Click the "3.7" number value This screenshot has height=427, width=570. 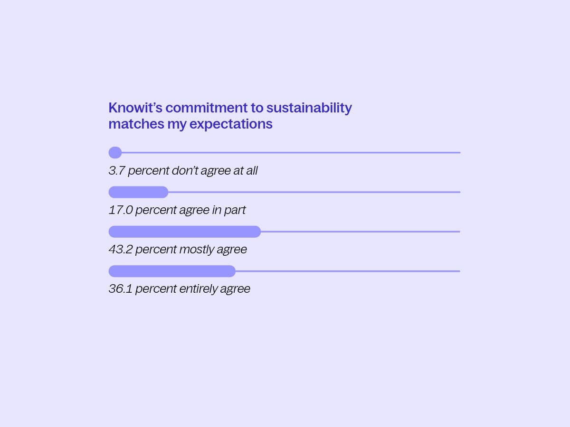pyautogui.click(x=116, y=171)
